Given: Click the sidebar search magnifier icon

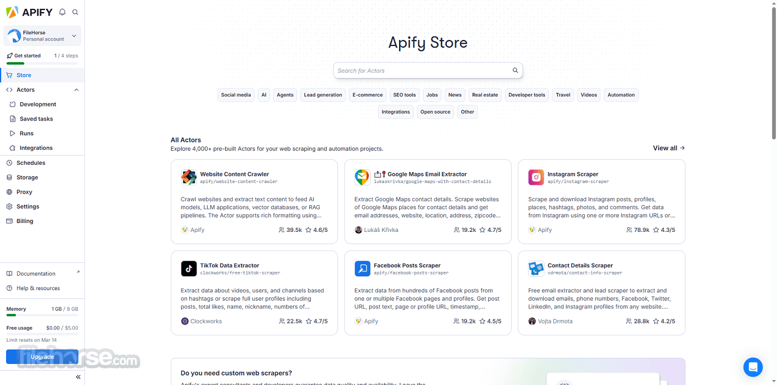Looking at the screenshot, I should click(75, 12).
